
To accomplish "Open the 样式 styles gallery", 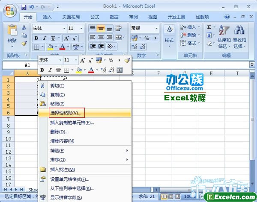I will point(169,36).
